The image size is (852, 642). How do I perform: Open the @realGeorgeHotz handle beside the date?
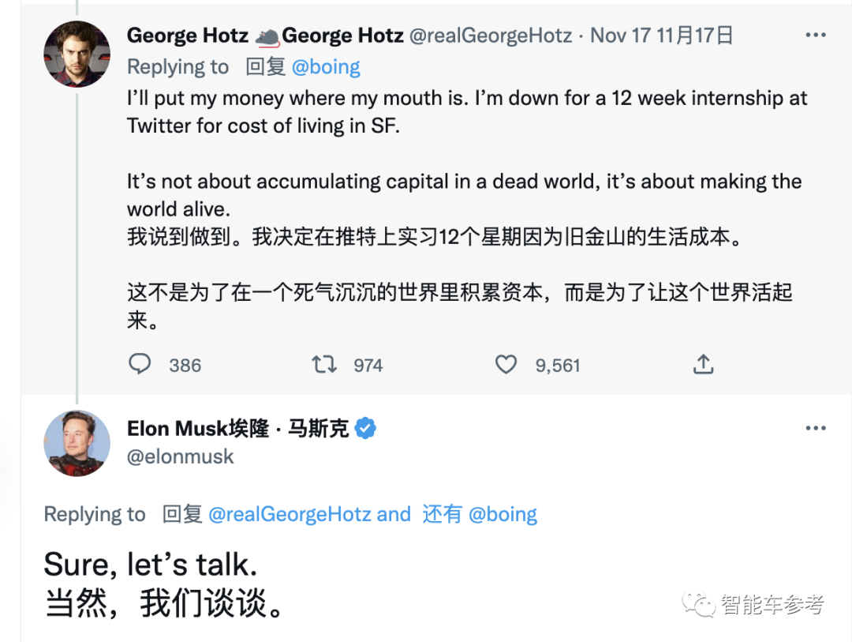(x=491, y=36)
